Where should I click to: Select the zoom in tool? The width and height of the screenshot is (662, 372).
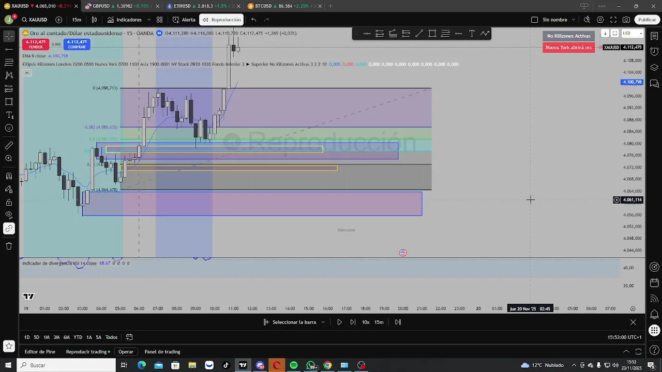tap(9, 159)
